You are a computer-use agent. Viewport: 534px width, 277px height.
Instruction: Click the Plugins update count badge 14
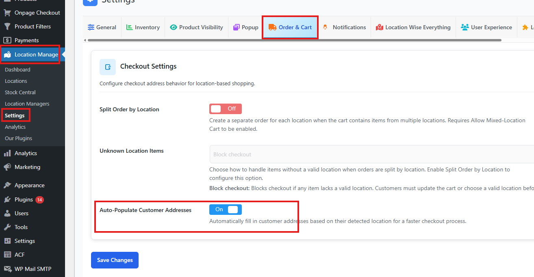39,199
